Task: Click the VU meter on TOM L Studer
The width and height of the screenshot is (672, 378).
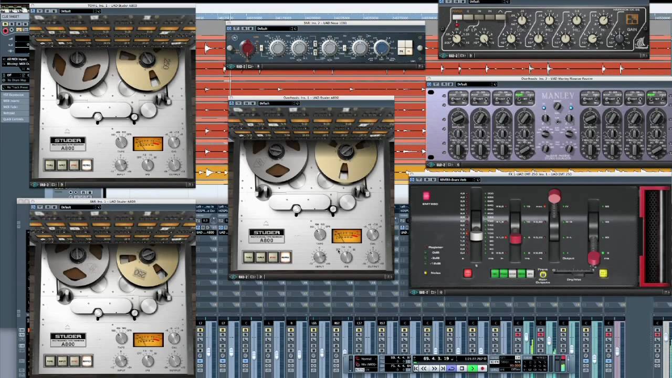Action: coord(148,143)
